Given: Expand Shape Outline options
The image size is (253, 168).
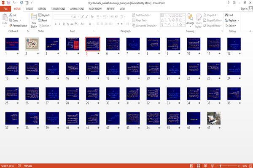Looking at the screenshot, I should pos(213,20).
